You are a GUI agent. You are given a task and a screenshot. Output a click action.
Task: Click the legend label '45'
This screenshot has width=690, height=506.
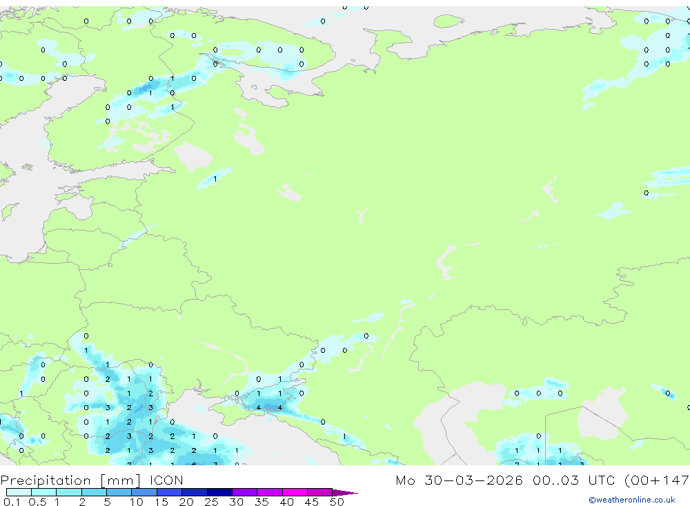(x=312, y=502)
